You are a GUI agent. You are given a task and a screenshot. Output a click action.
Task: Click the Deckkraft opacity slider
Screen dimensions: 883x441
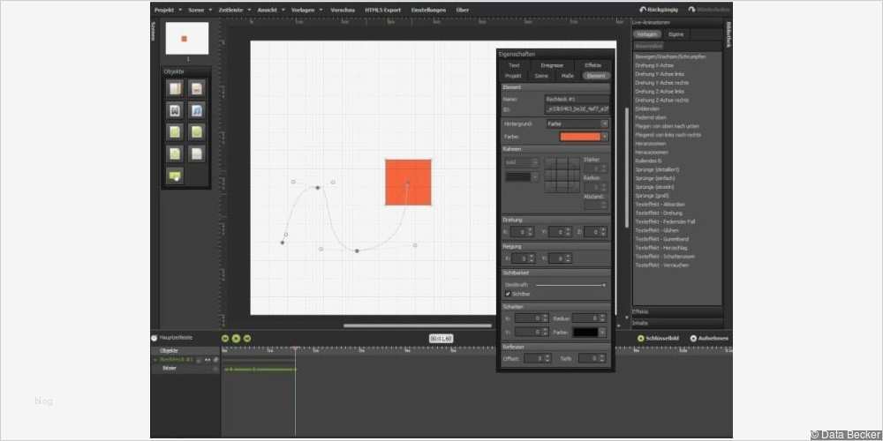570,285
